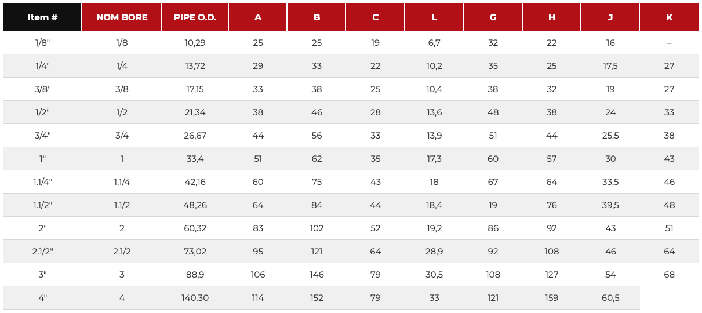Viewport: 702px width, 313px height.
Task: Click the B value 146
Action: [317, 275]
